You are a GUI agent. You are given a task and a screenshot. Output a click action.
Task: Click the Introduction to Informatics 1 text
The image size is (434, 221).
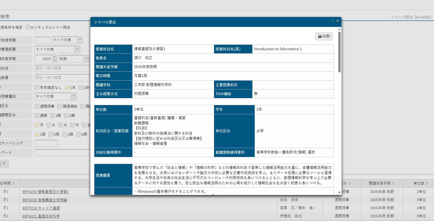click(x=278, y=49)
